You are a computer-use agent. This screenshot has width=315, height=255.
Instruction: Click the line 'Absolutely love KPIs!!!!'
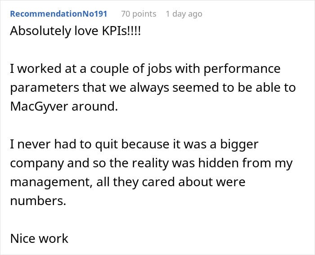tap(76, 31)
